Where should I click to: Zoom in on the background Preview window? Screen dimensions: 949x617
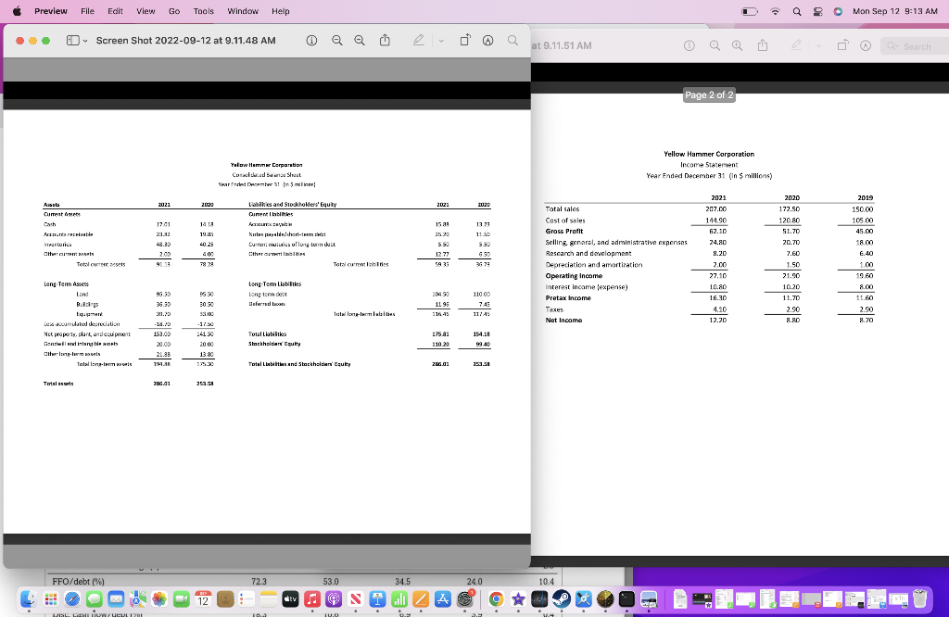pos(737,46)
